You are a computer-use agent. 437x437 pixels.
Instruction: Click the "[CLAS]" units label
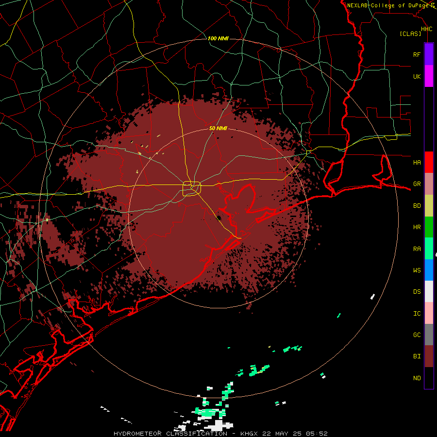[x=410, y=34]
